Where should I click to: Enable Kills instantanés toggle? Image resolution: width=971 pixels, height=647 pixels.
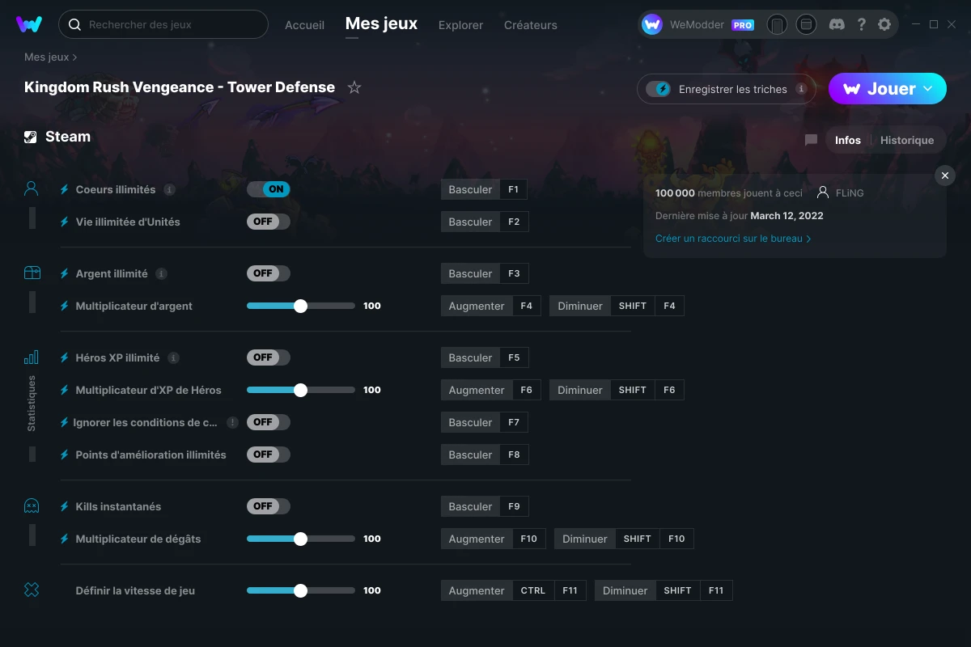click(269, 506)
